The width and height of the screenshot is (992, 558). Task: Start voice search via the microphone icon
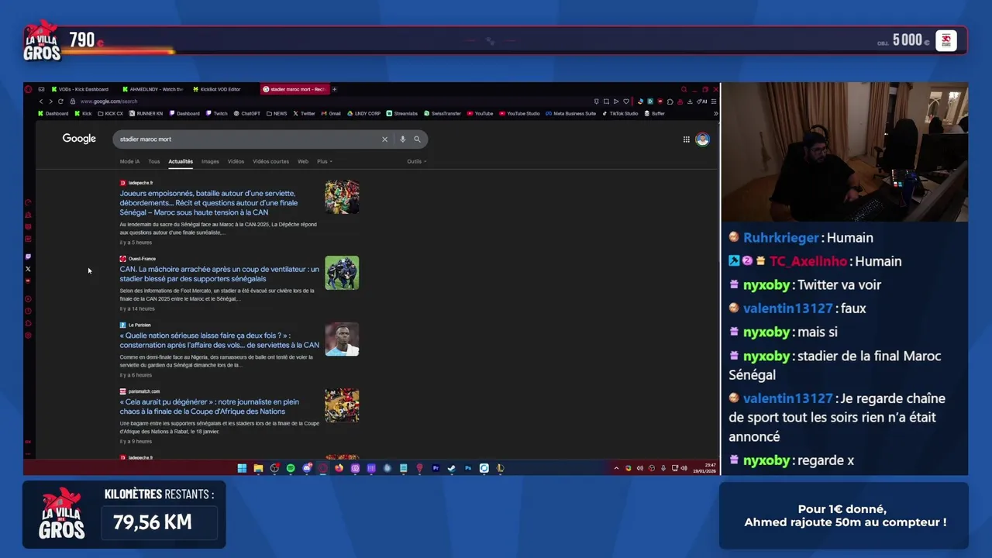(402, 139)
